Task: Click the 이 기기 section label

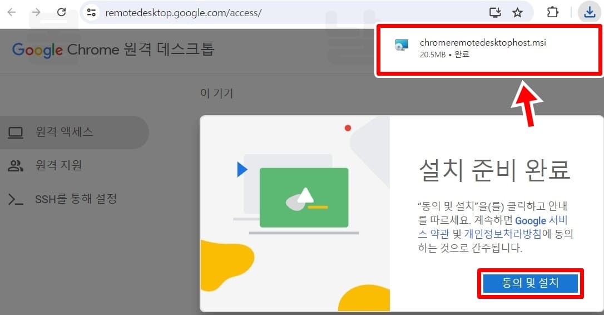Action: (x=216, y=93)
